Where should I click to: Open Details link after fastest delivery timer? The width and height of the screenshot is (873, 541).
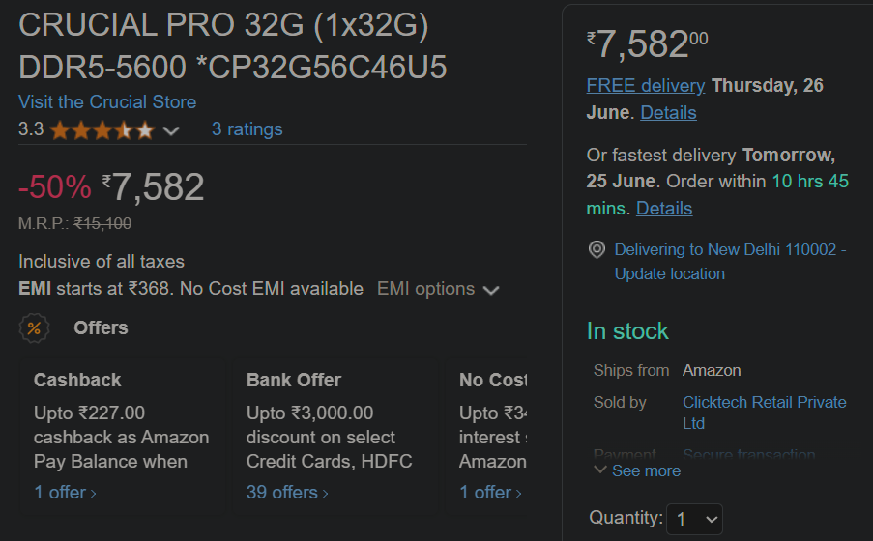(664, 209)
